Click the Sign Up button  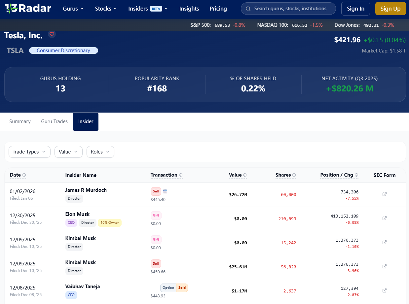(x=390, y=9)
